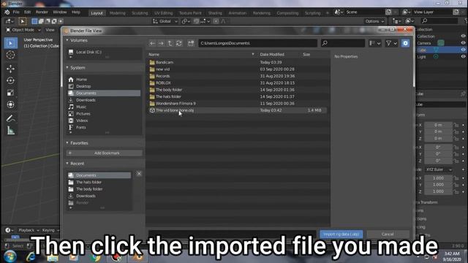This screenshot has height=263, width=468.
Task: Click the Blender logo menu icon
Action: [7, 12]
